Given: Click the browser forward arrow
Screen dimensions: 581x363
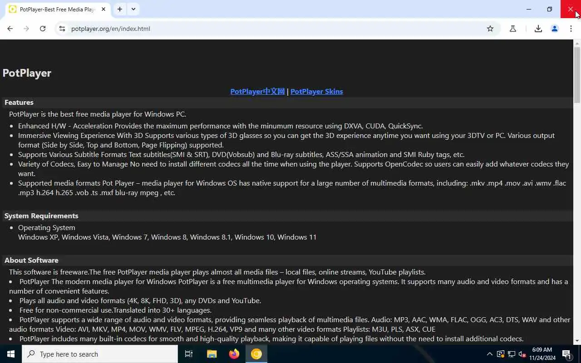Looking at the screenshot, I should pos(26,29).
